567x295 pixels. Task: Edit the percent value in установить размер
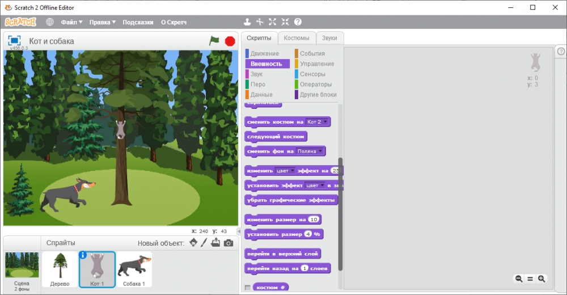coord(308,234)
